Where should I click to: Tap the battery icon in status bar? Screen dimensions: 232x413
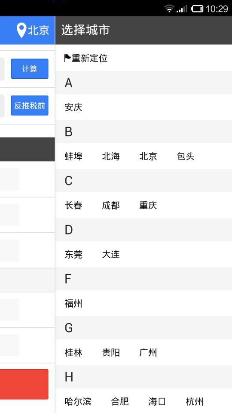tap(197, 9)
